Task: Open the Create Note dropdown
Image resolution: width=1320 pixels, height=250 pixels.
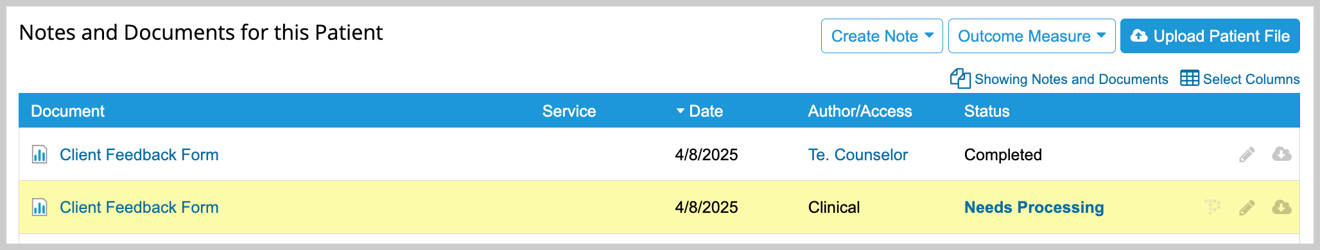Action: click(x=881, y=36)
